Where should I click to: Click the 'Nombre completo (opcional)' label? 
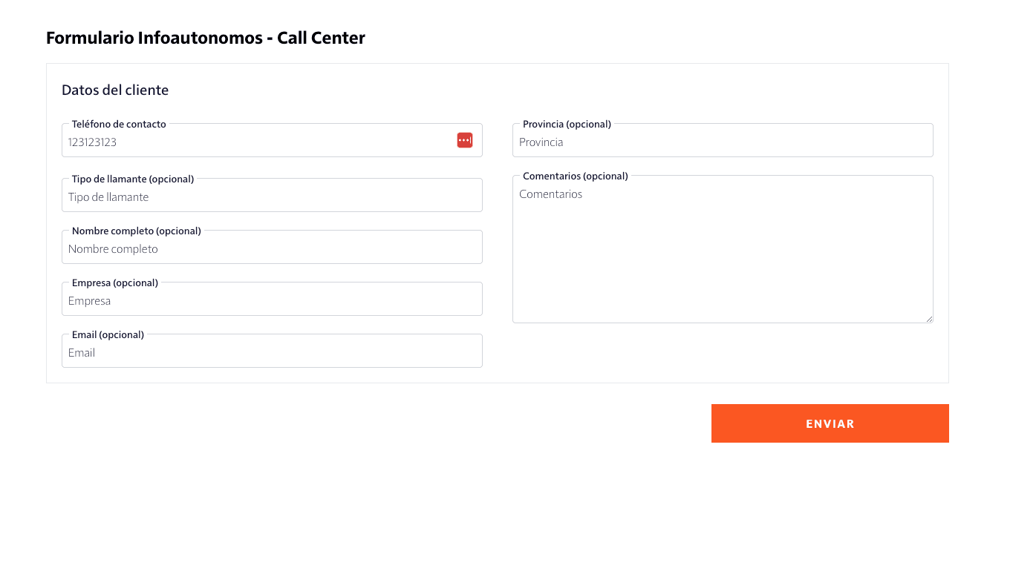tap(137, 231)
